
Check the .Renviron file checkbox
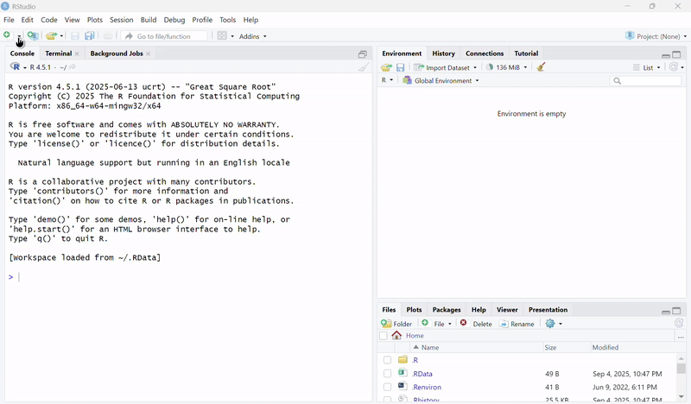pos(387,388)
